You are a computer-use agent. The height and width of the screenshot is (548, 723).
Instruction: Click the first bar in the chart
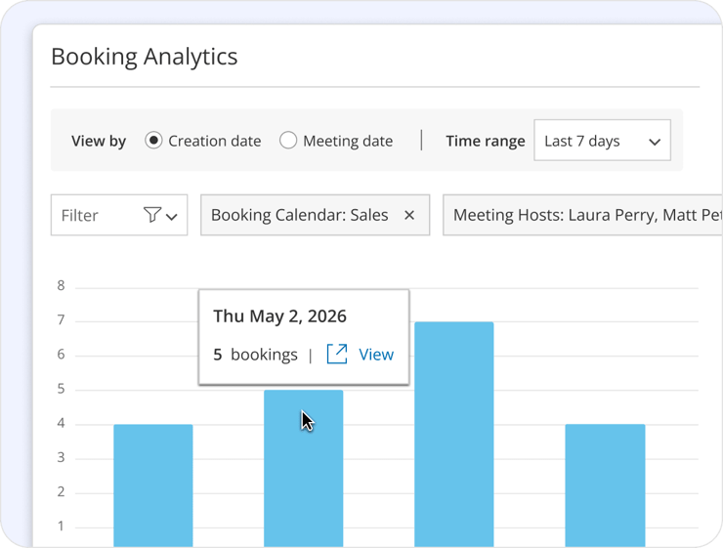pyautogui.click(x=153, y=485)
